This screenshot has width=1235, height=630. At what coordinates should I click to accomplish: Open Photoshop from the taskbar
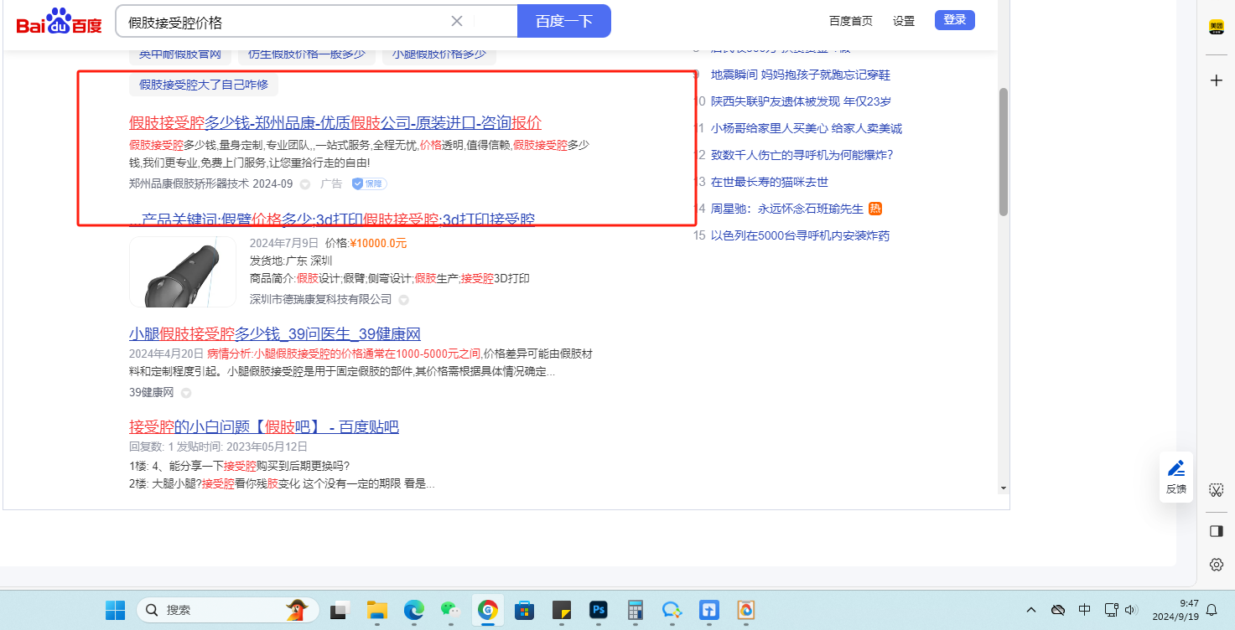(x=599, y=610)
